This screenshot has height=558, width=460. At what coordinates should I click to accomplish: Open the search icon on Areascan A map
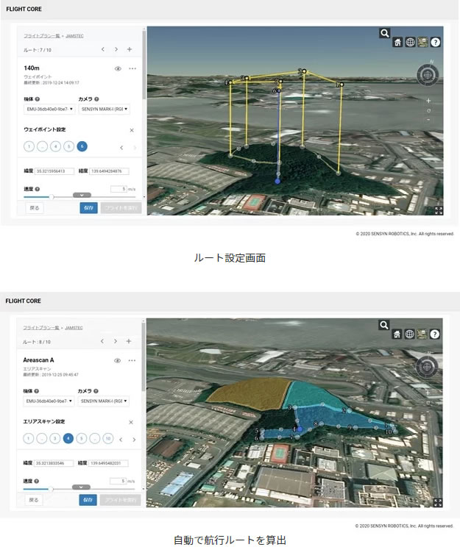(383, 325)
